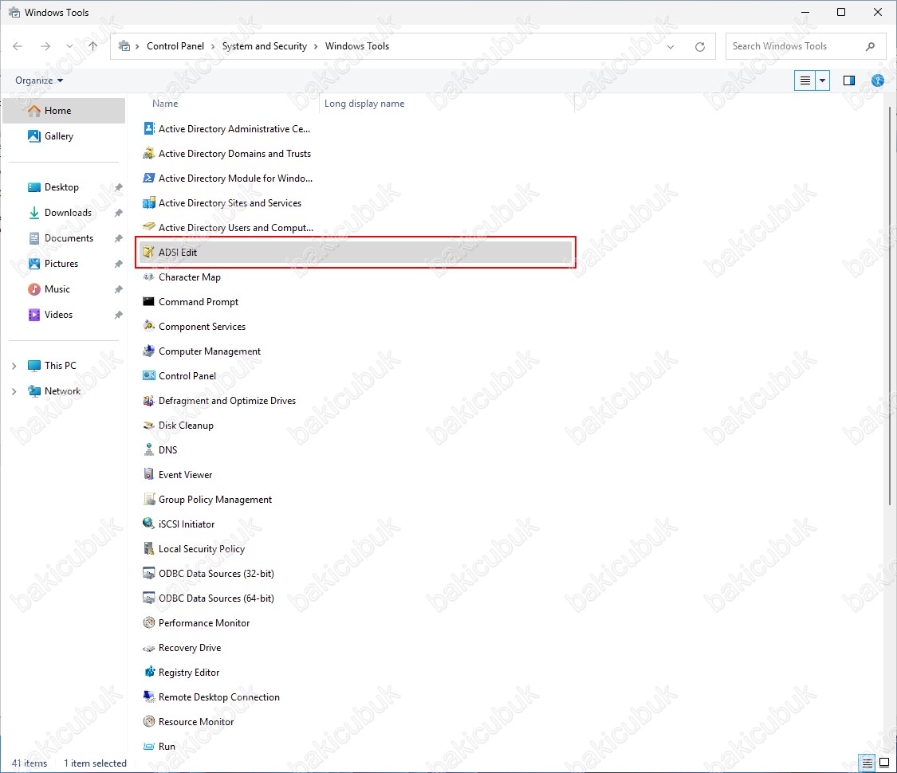Open the ADSI Edit tool icon

[148, 253]
